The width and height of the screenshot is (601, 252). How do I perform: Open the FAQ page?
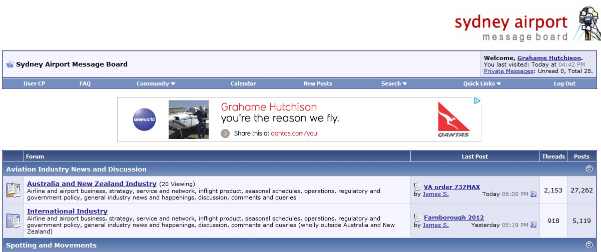pos(85,83)
